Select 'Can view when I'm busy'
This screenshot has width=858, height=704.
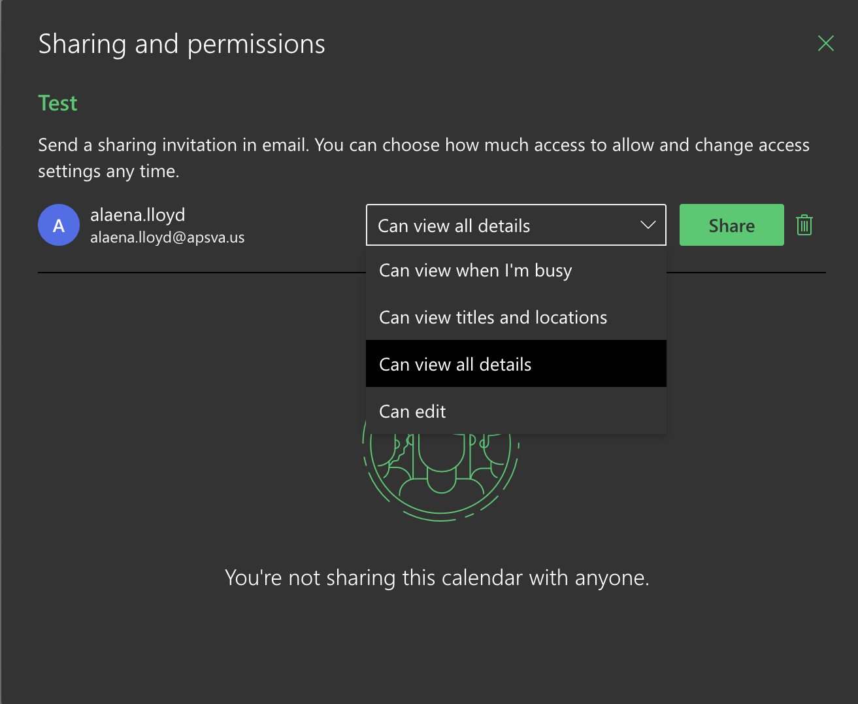click(x=476, y=271)
